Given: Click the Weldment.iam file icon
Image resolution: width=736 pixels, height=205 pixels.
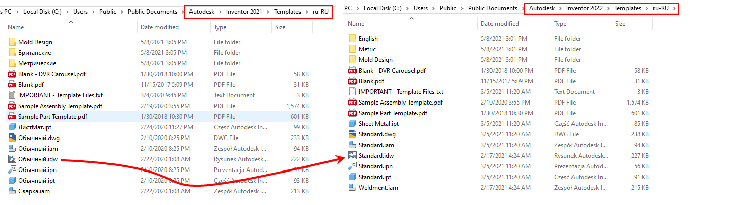Looking at the screenshot, I should point(352,188).
